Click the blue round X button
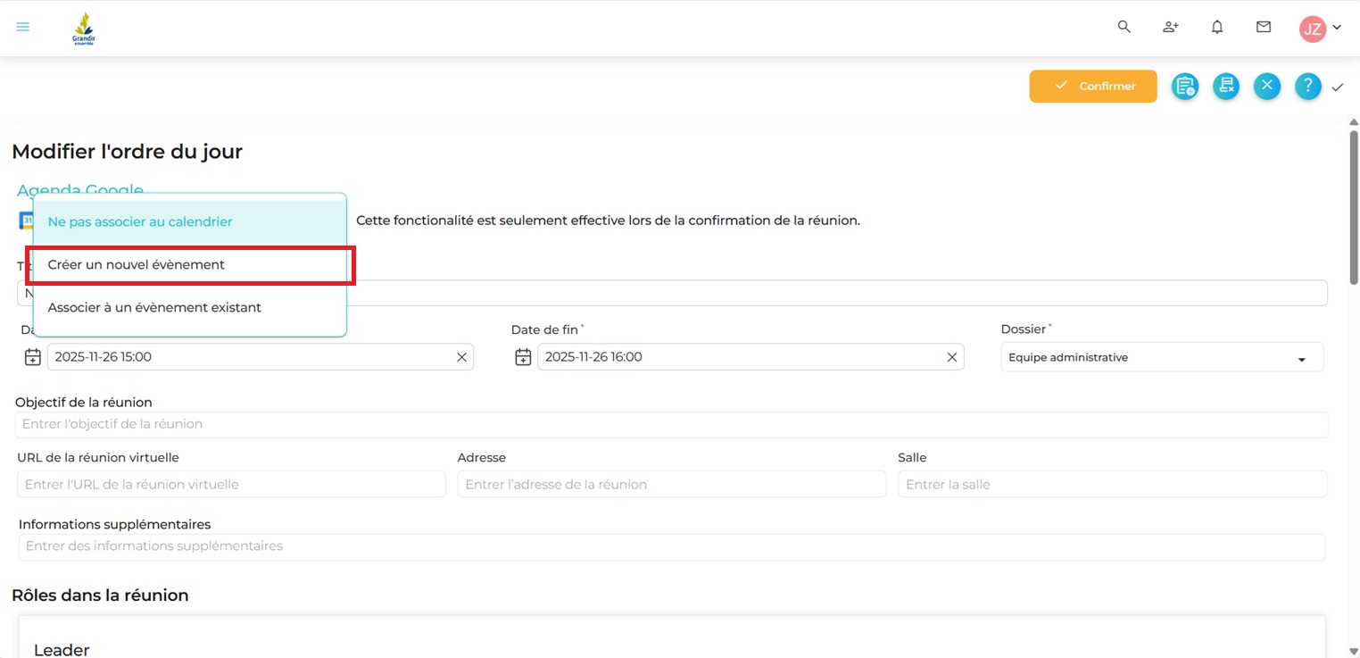Screen dimensions: 1360x658 point(1267,87)
